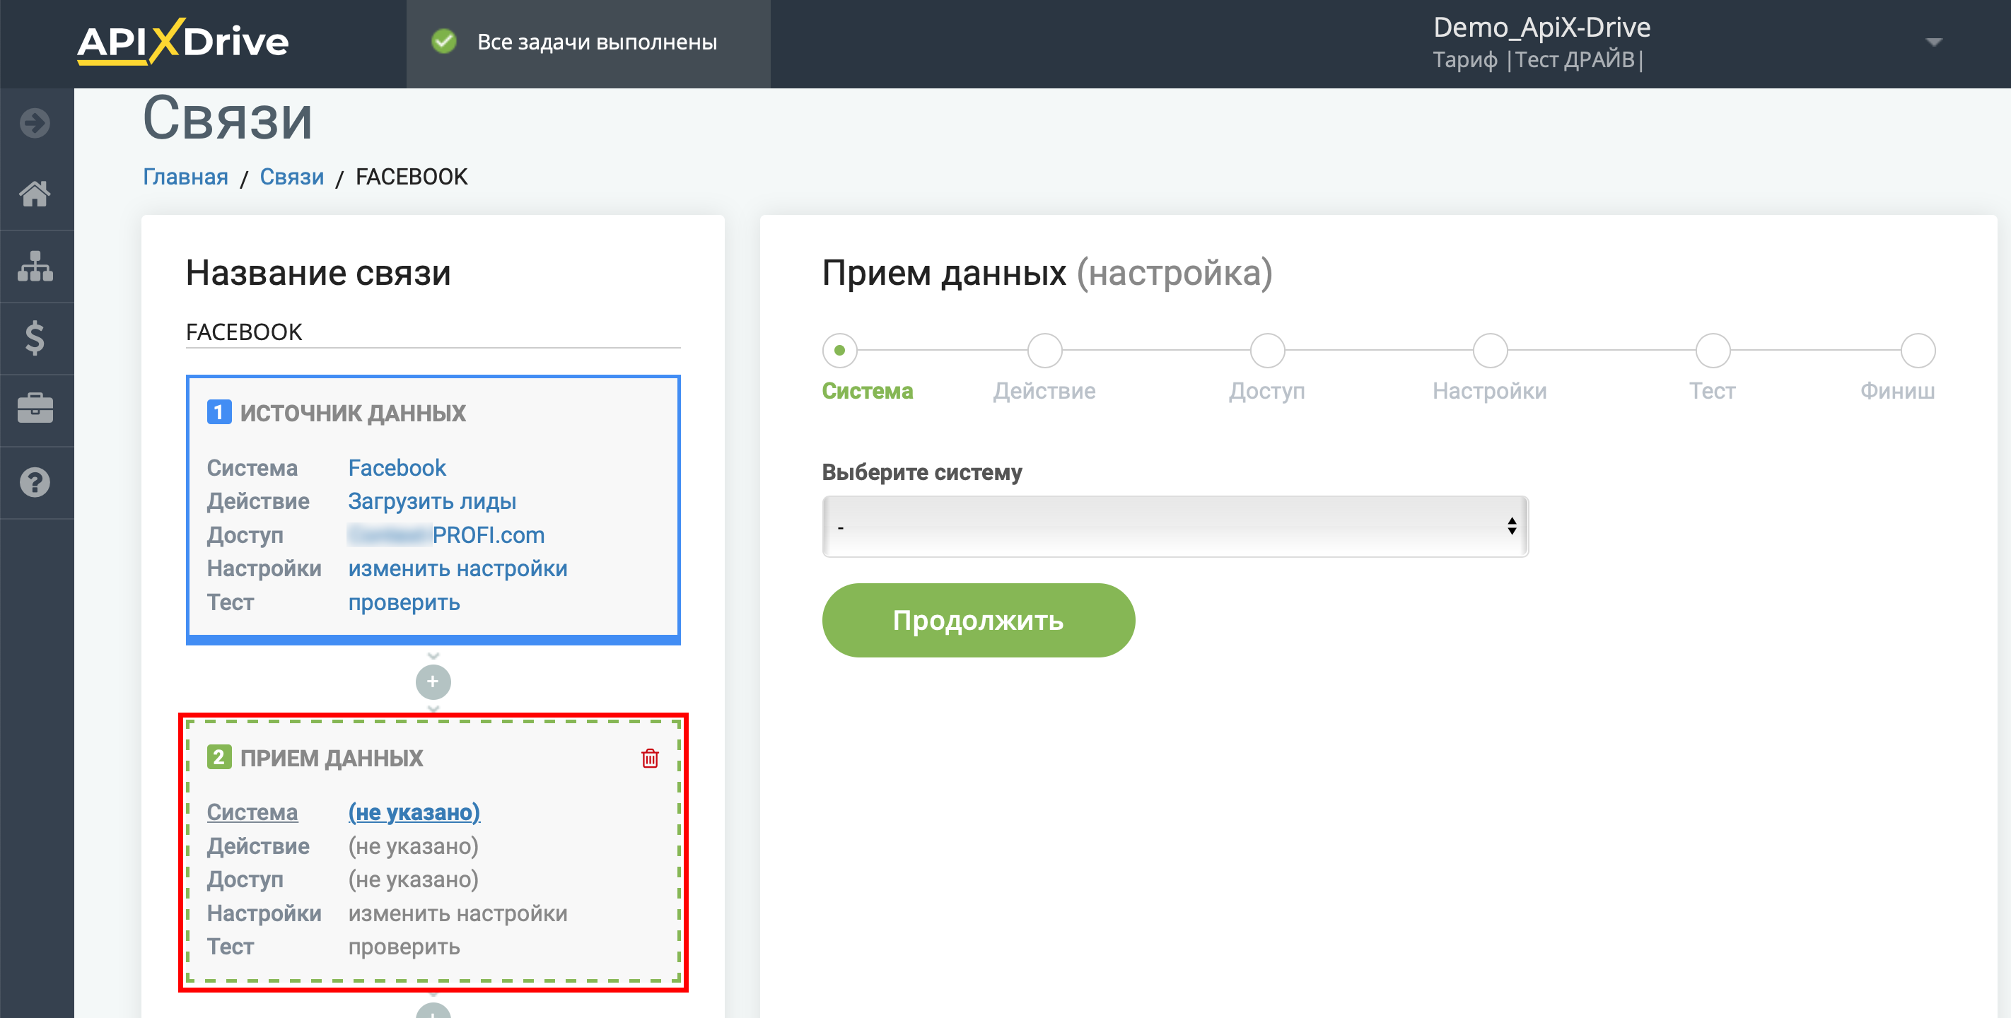Click the "Продолжить" button
2011x1018 pixels.
pos(978,621)
